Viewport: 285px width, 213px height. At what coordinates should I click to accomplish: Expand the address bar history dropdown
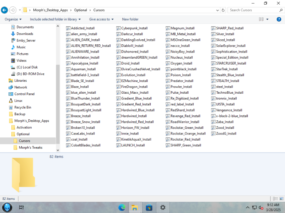[x=217, y=10]
